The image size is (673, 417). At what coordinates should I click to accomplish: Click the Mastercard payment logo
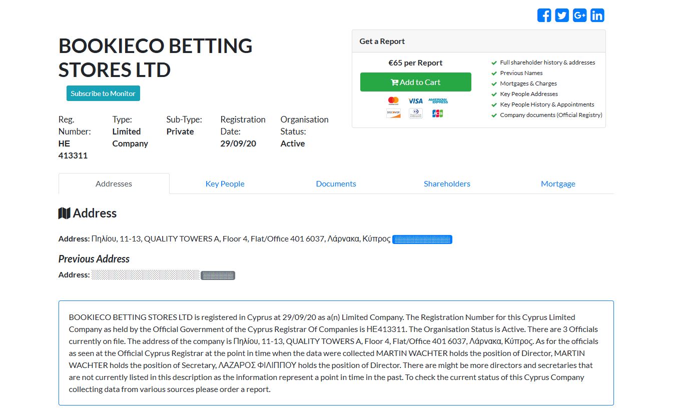pos(393,100)
